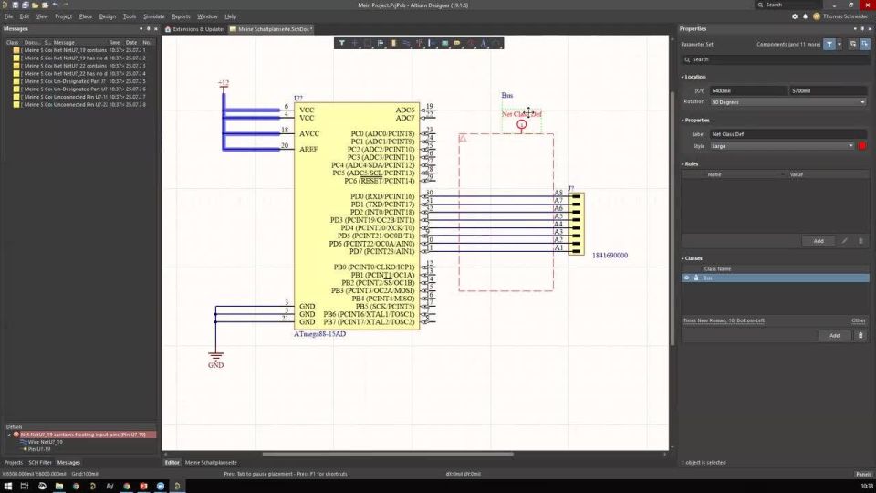Open the filter dropdown arrow beside the funnel

[839, 44]
